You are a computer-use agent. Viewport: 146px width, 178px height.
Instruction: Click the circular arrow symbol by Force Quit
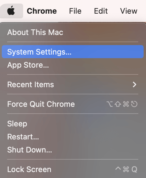coord(134,104)
